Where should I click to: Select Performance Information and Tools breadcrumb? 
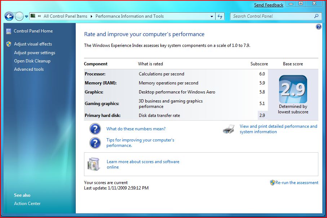click(x=129, y=16)
